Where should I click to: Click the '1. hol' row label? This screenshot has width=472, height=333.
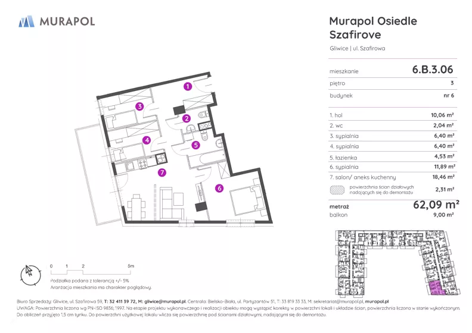point(336,115)
